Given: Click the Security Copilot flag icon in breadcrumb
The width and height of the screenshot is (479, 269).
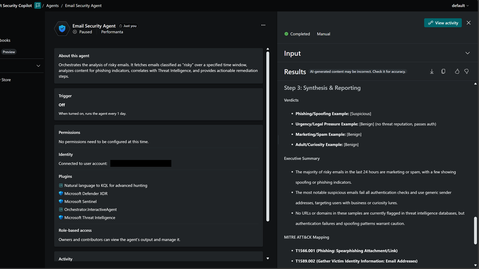Looking at the screenshot, I should (x=37, y=6).
